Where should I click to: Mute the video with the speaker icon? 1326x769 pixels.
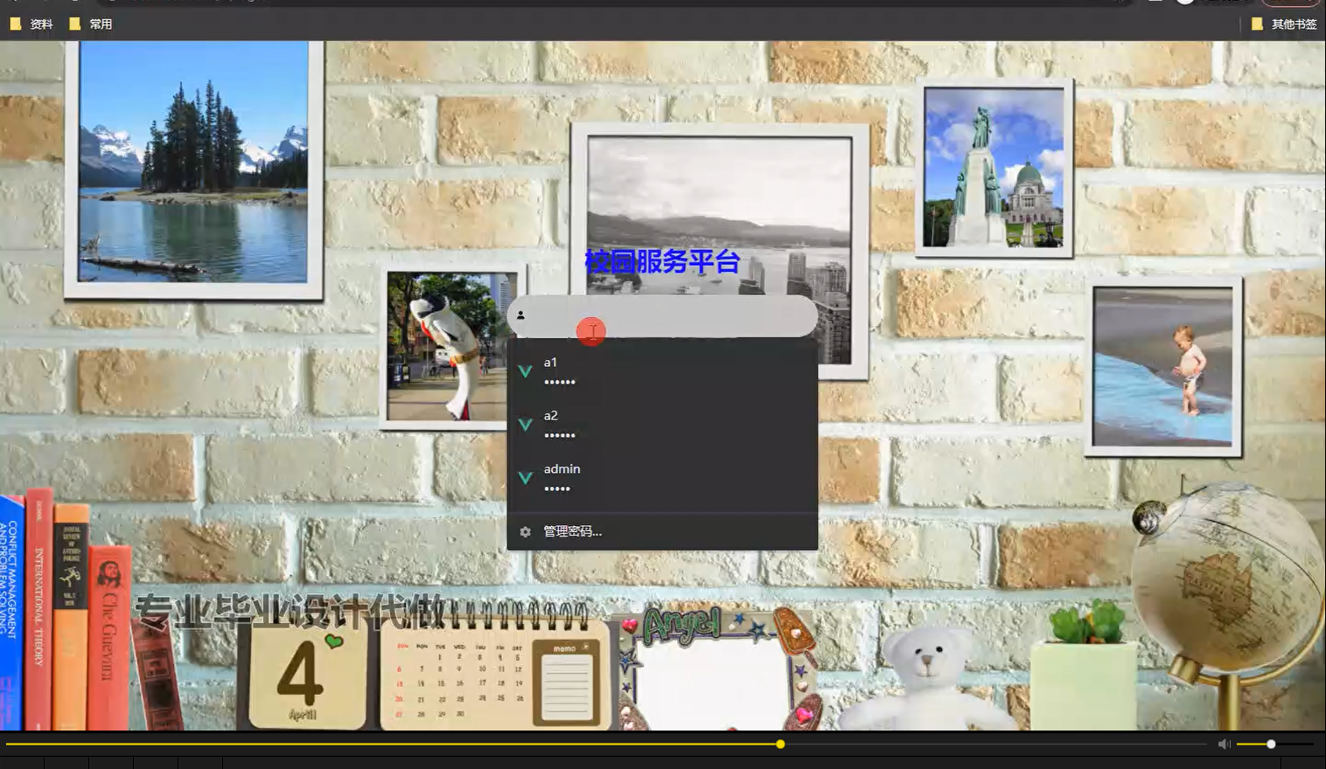click(x=1224, y=744)
